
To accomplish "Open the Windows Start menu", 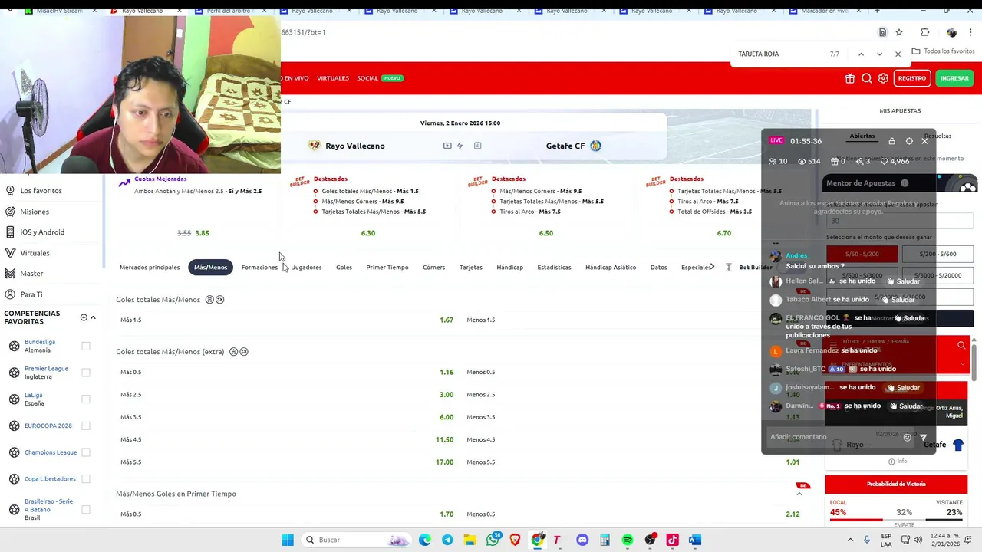I will pyautogui.click(x=288, y=540).
